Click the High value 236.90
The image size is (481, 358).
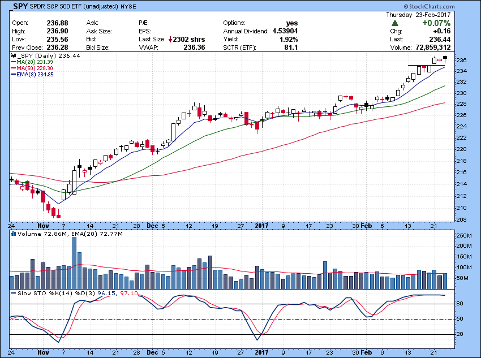coord(57,31)
